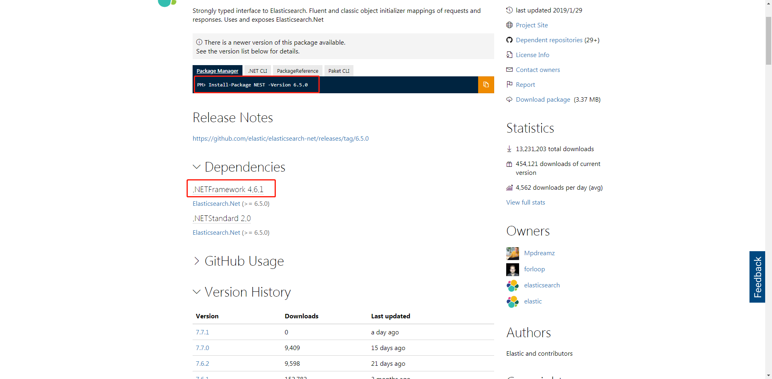Click the envelope icon for Contact owners

click(509, 70)
